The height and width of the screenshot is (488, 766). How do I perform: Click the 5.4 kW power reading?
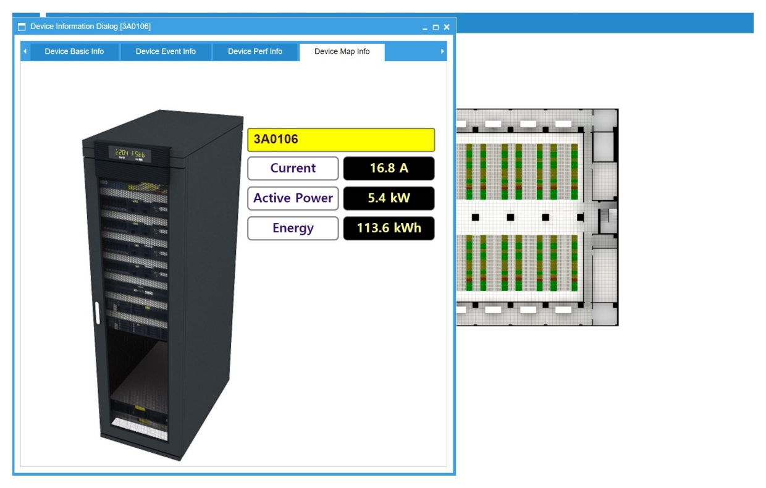[389, 198]
